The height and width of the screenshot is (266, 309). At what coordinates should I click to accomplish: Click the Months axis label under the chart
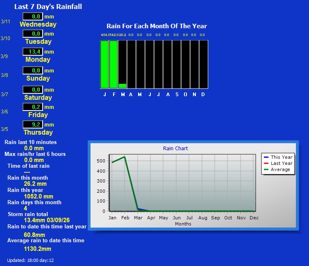point(183,224)
